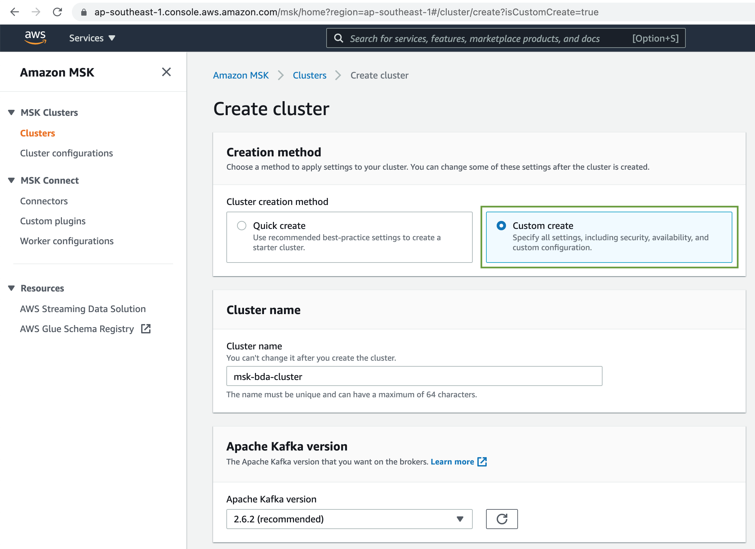This screenshot has height=549, width=755.
Task: Reload the page with browser refresh icon
Action: (x=58, y=12)
